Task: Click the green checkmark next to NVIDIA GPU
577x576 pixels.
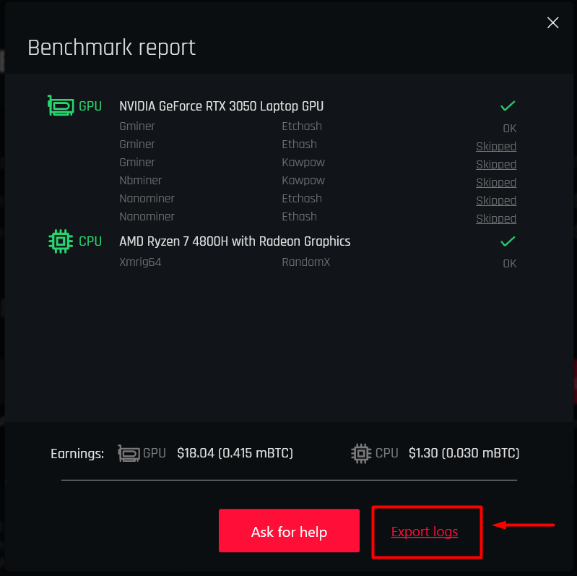Action: (508, 106)
